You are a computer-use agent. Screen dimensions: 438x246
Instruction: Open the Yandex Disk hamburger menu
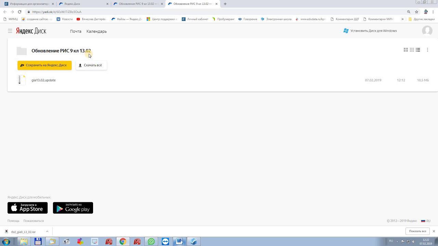pyautogui.click(x=10, y=31)
